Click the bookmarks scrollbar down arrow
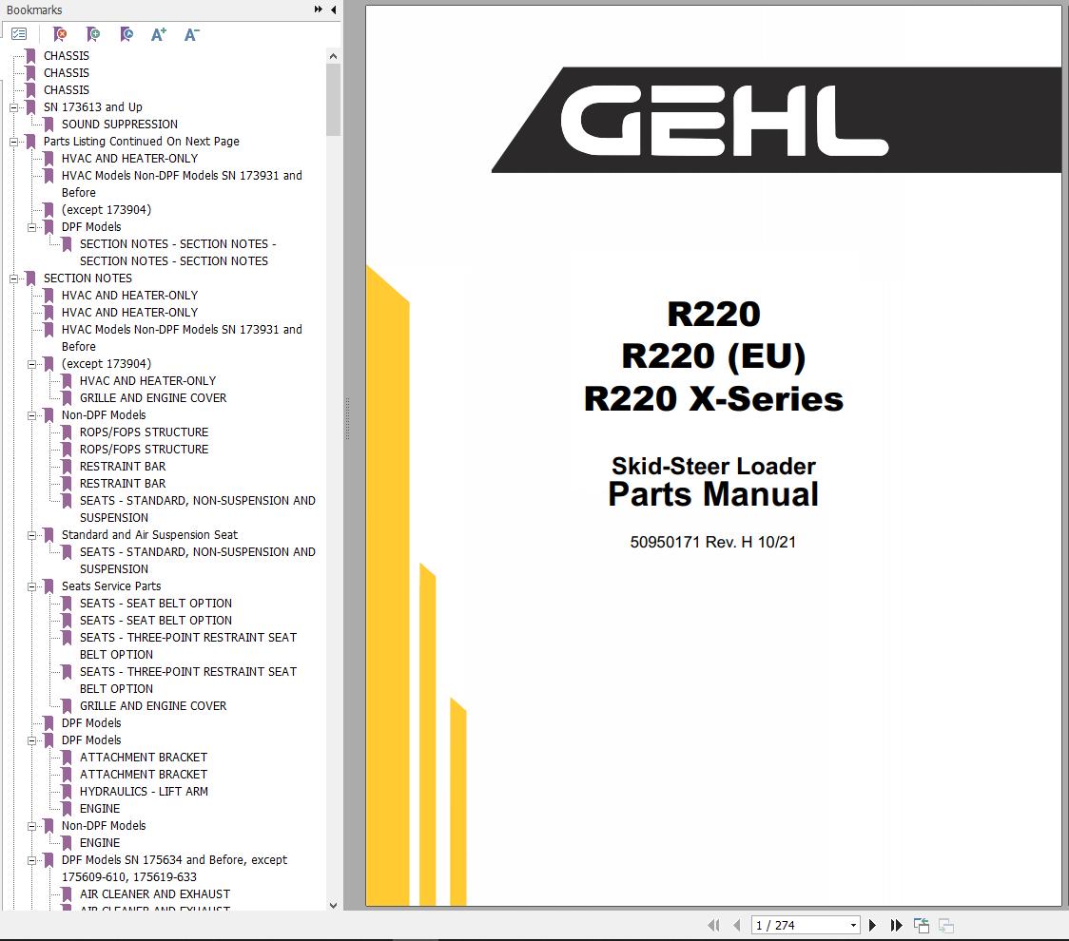This screenshot has height=941, width=1069. (334, 905)
